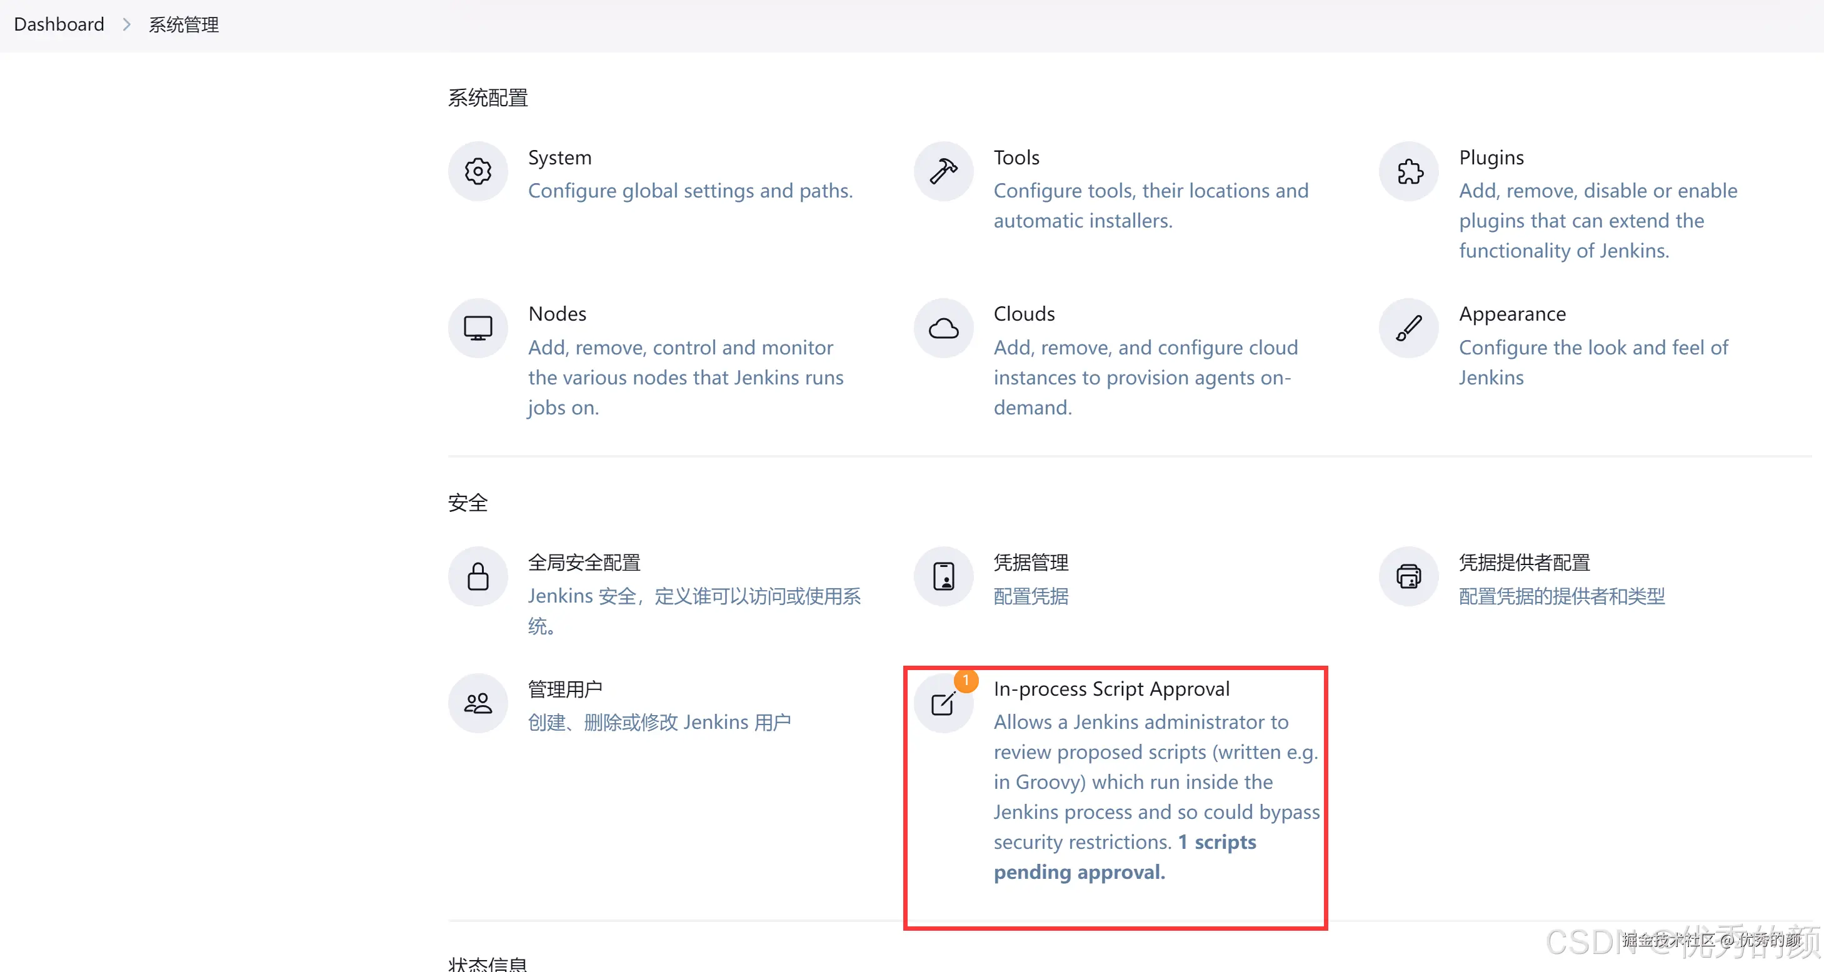Select the Plugins puzzle piece icon

point(1408,171)
